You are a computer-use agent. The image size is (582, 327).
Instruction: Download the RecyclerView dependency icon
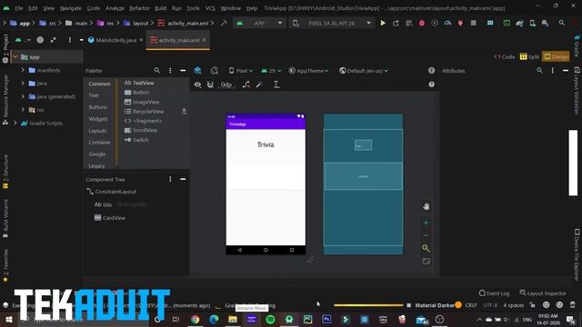pyautogui.click(x=184, y=111)
